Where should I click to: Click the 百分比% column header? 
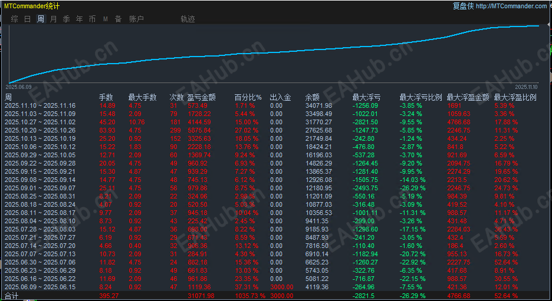pos(248,97)
